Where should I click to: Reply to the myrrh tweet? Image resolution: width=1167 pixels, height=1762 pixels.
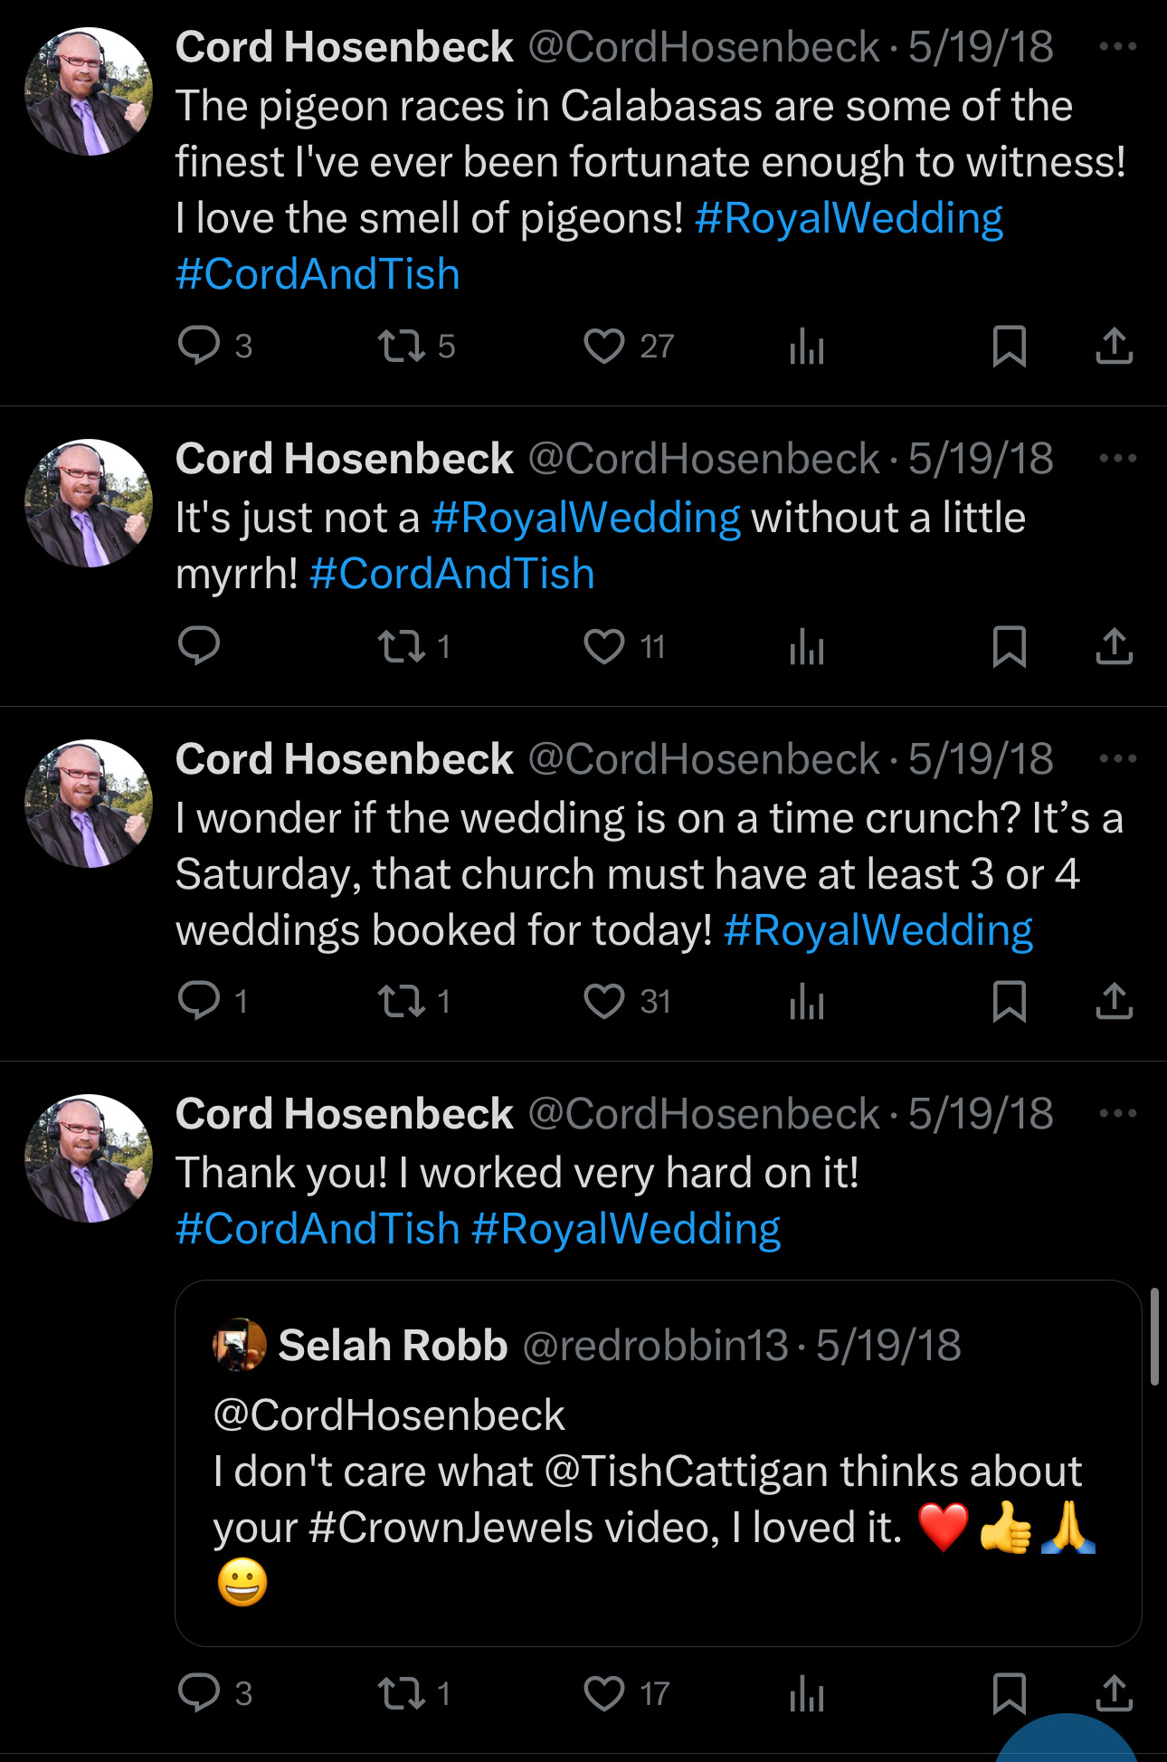199,647
